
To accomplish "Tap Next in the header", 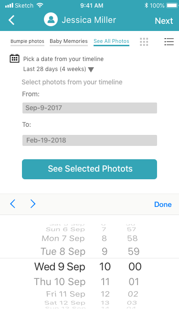I will 164,21.
